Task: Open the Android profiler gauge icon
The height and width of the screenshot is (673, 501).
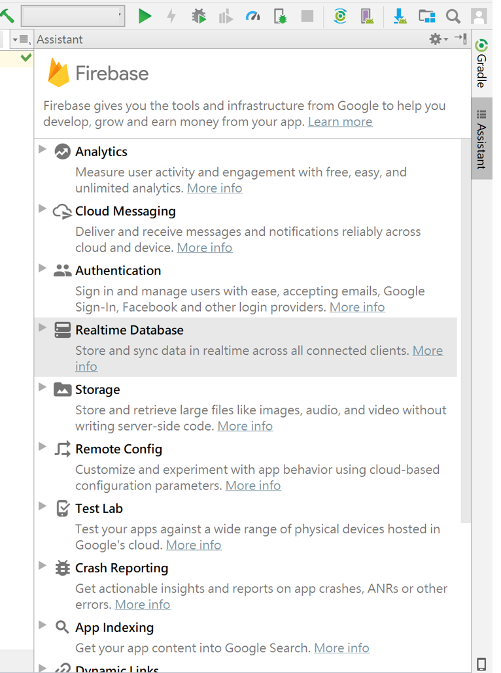Action: click(x=253, y=16)
